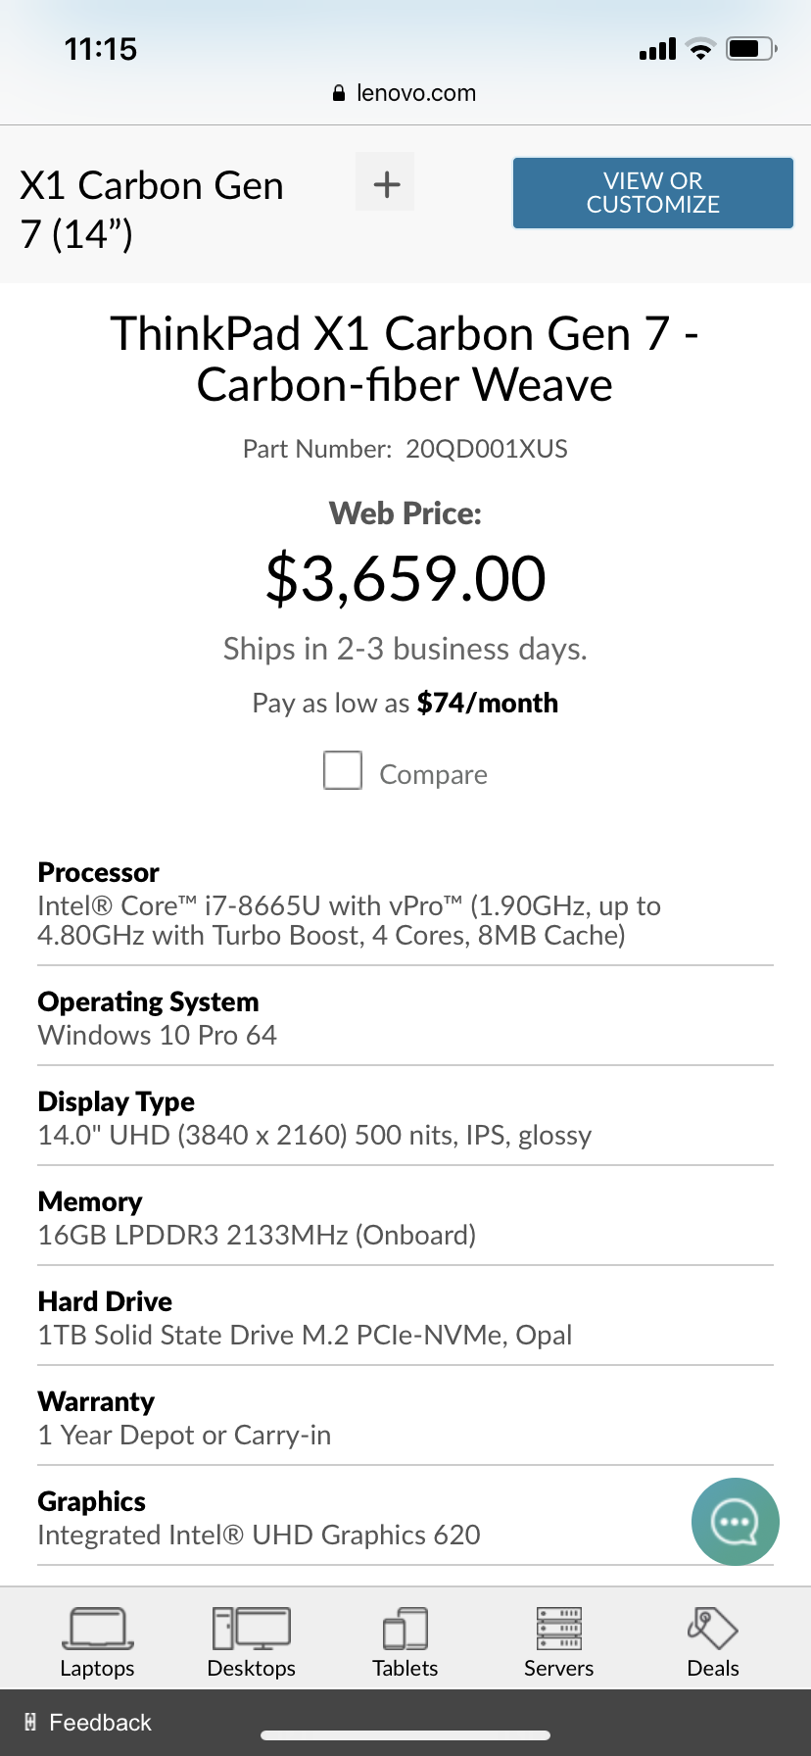Open the Deals tag icon

pyautogui.click(x=712, y=1628)
